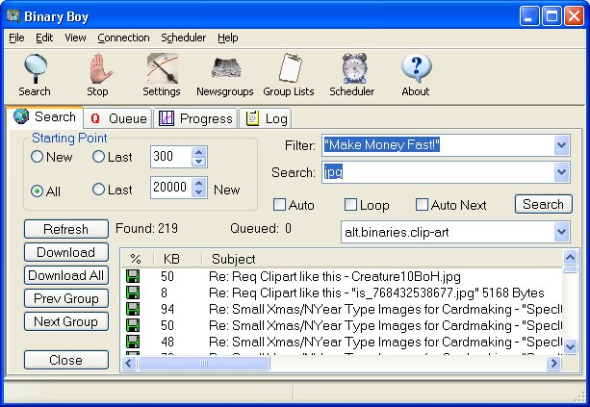Expand the Filter dropdown arrow
The width and height of the screenshot is (590, 407).
tap(562, 145)
